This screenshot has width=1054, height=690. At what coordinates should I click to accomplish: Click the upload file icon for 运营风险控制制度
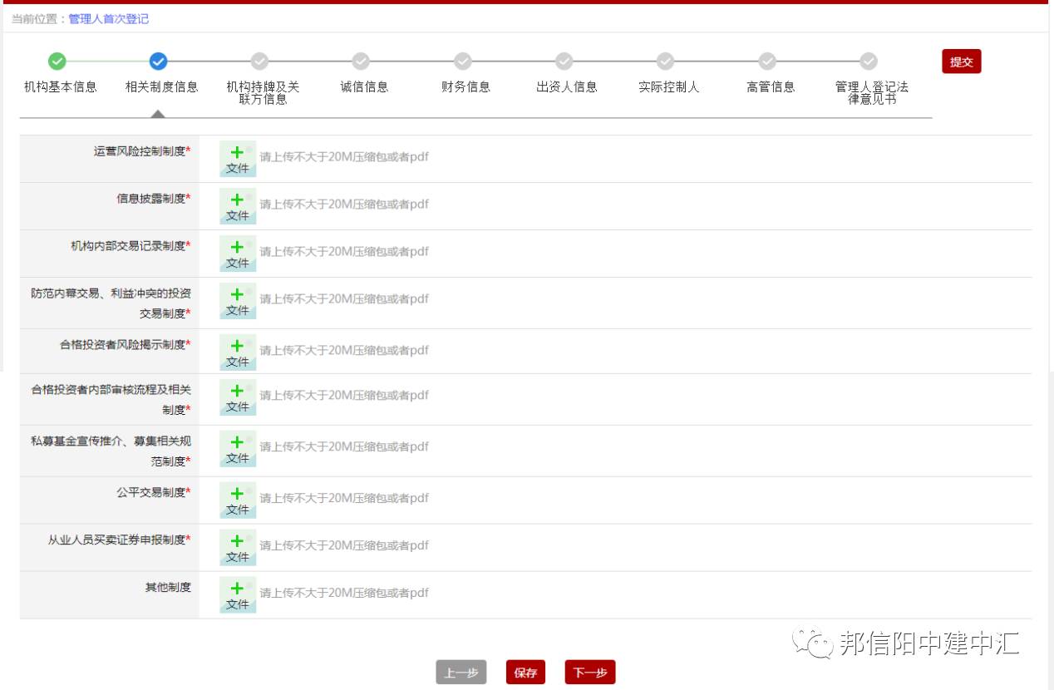pos(238,159)
